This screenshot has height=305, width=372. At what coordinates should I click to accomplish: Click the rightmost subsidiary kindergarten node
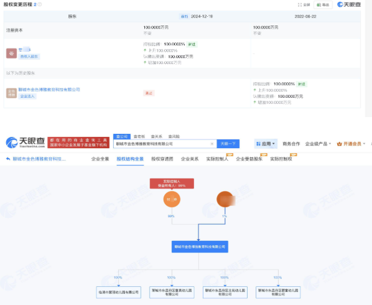278,292
